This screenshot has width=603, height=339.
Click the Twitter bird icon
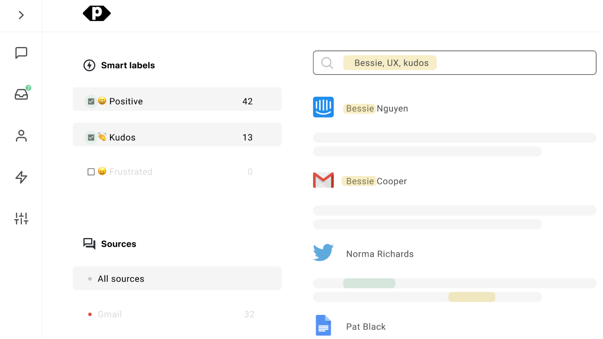[323, 253]
